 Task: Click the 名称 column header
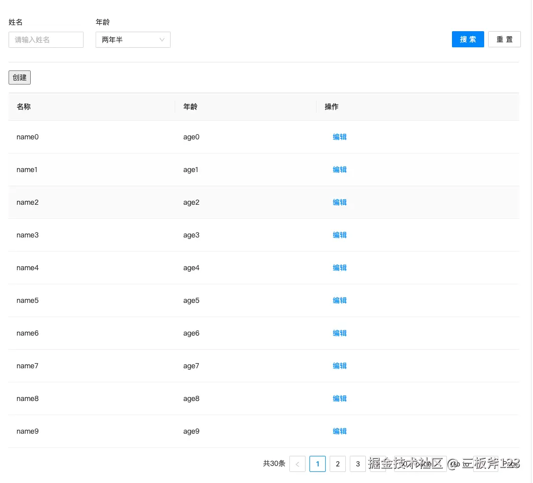(92, 107)
